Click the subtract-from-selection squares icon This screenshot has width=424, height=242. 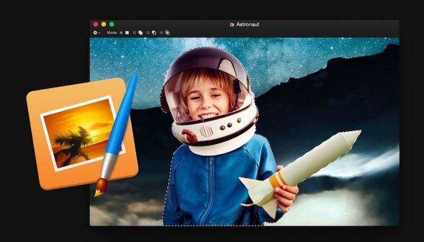point(154,33)
